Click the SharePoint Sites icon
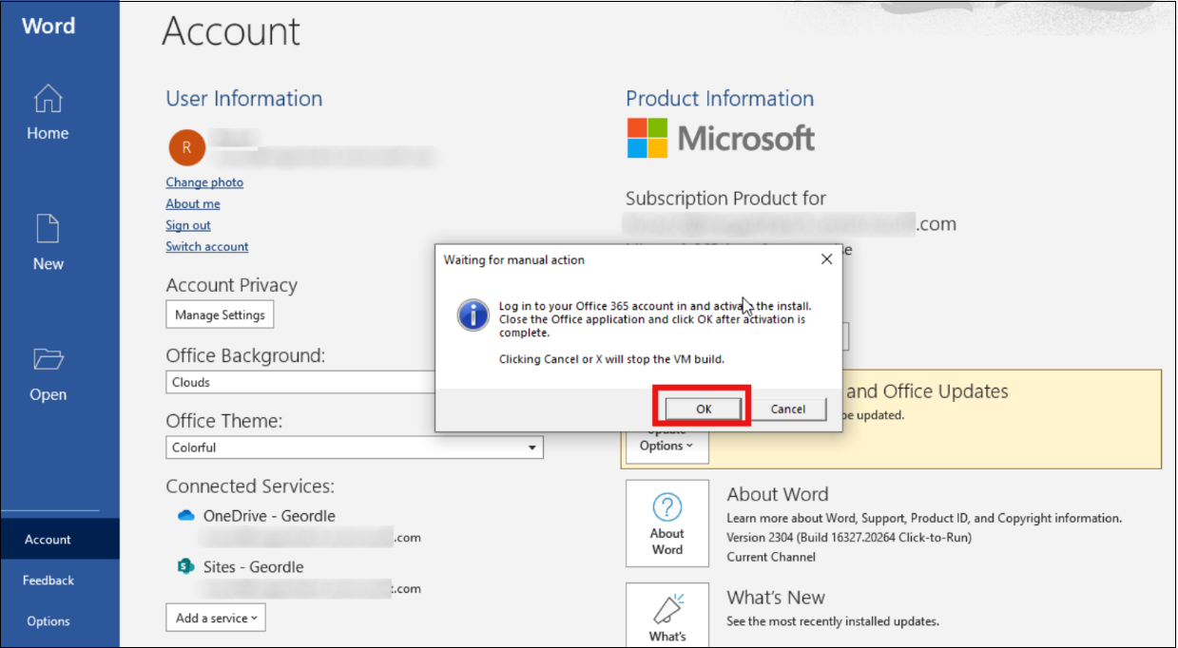1178x648 pixels. point(186,567)
